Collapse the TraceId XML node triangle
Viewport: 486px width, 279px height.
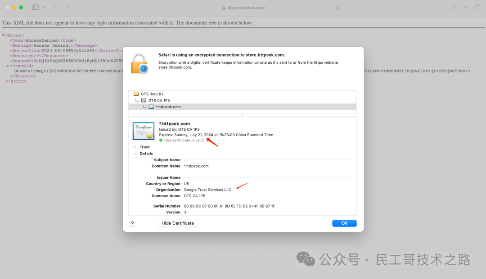(8, 66)
